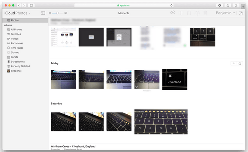Click the Friday moment add plus button
The height and width of the screenshot is (152, 248).
[234, 63]
